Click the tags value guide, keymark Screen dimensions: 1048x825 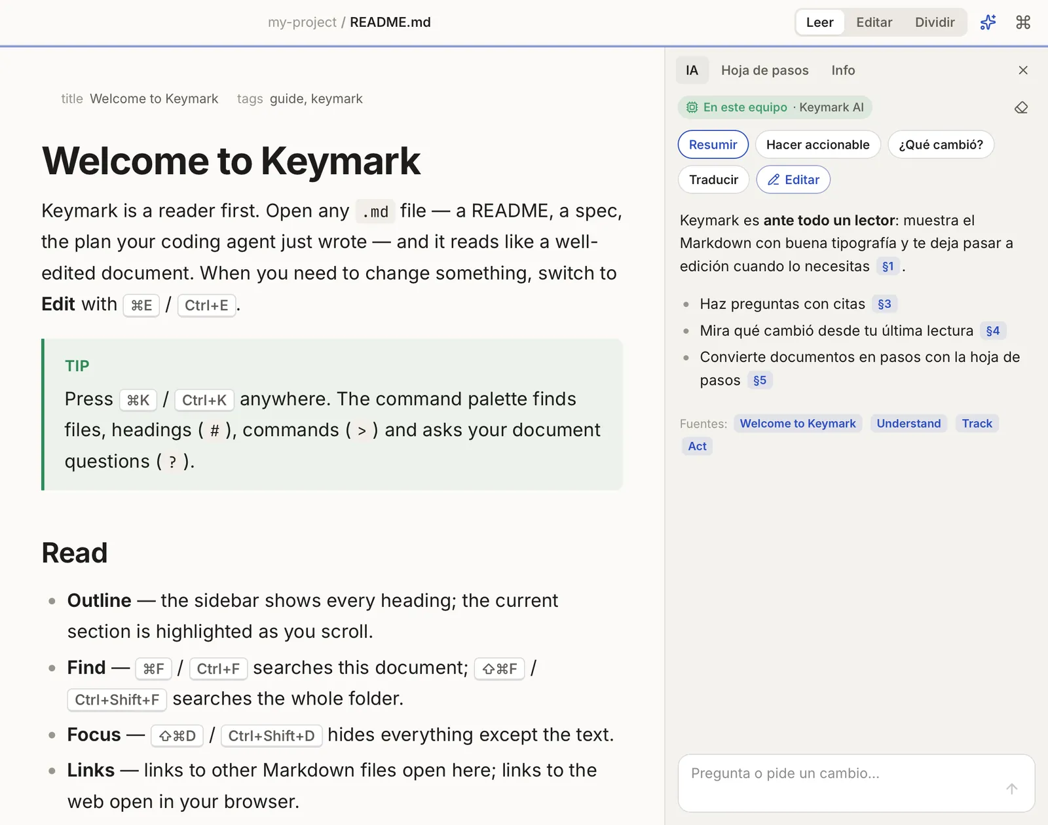(x=316, y=99)
